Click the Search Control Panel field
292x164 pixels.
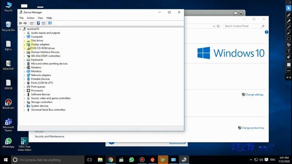pos(244,26)
